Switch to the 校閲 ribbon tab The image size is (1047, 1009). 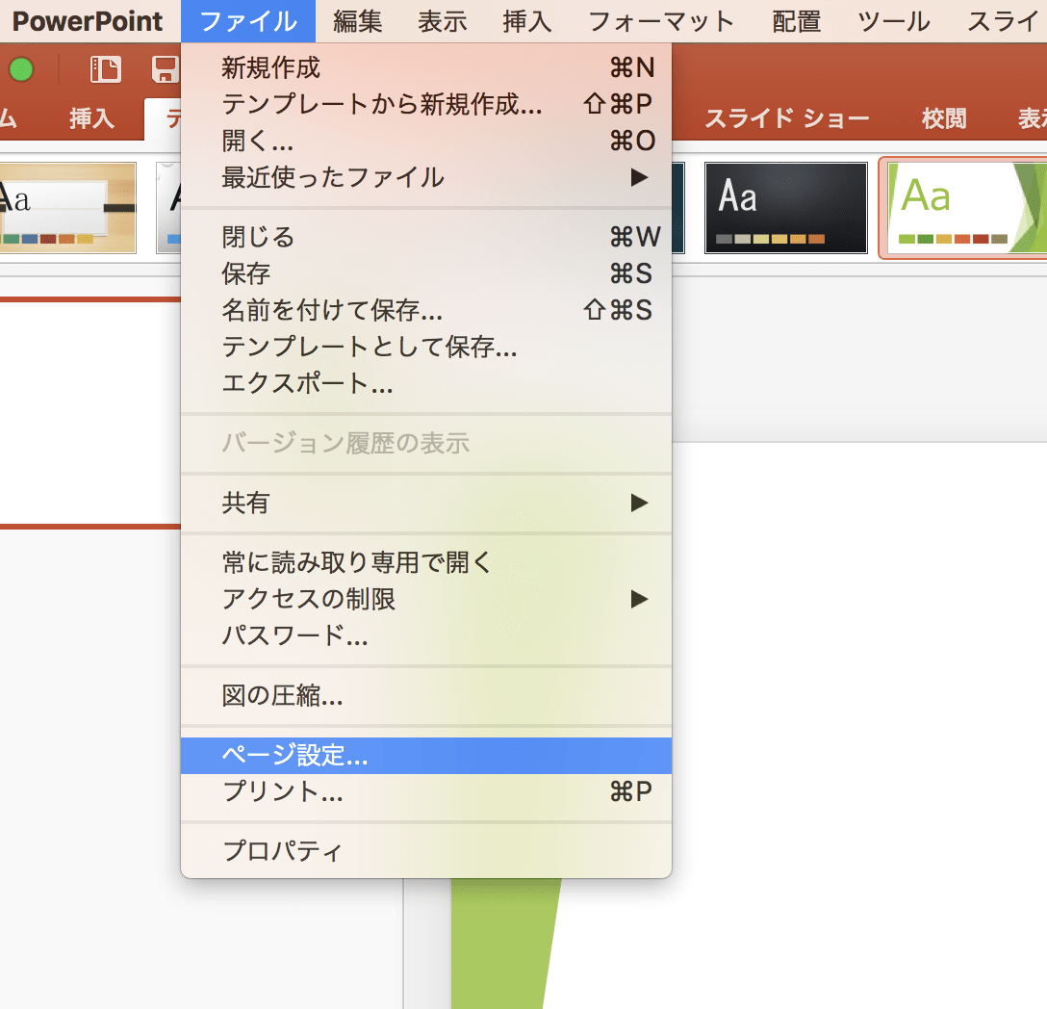944,119
